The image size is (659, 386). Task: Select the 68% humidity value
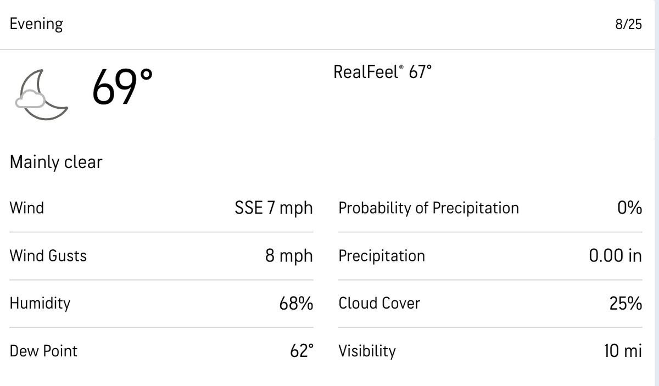(296, 303)
